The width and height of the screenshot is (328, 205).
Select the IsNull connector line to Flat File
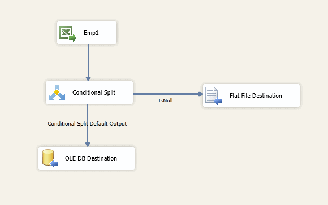tap(166, 94)
